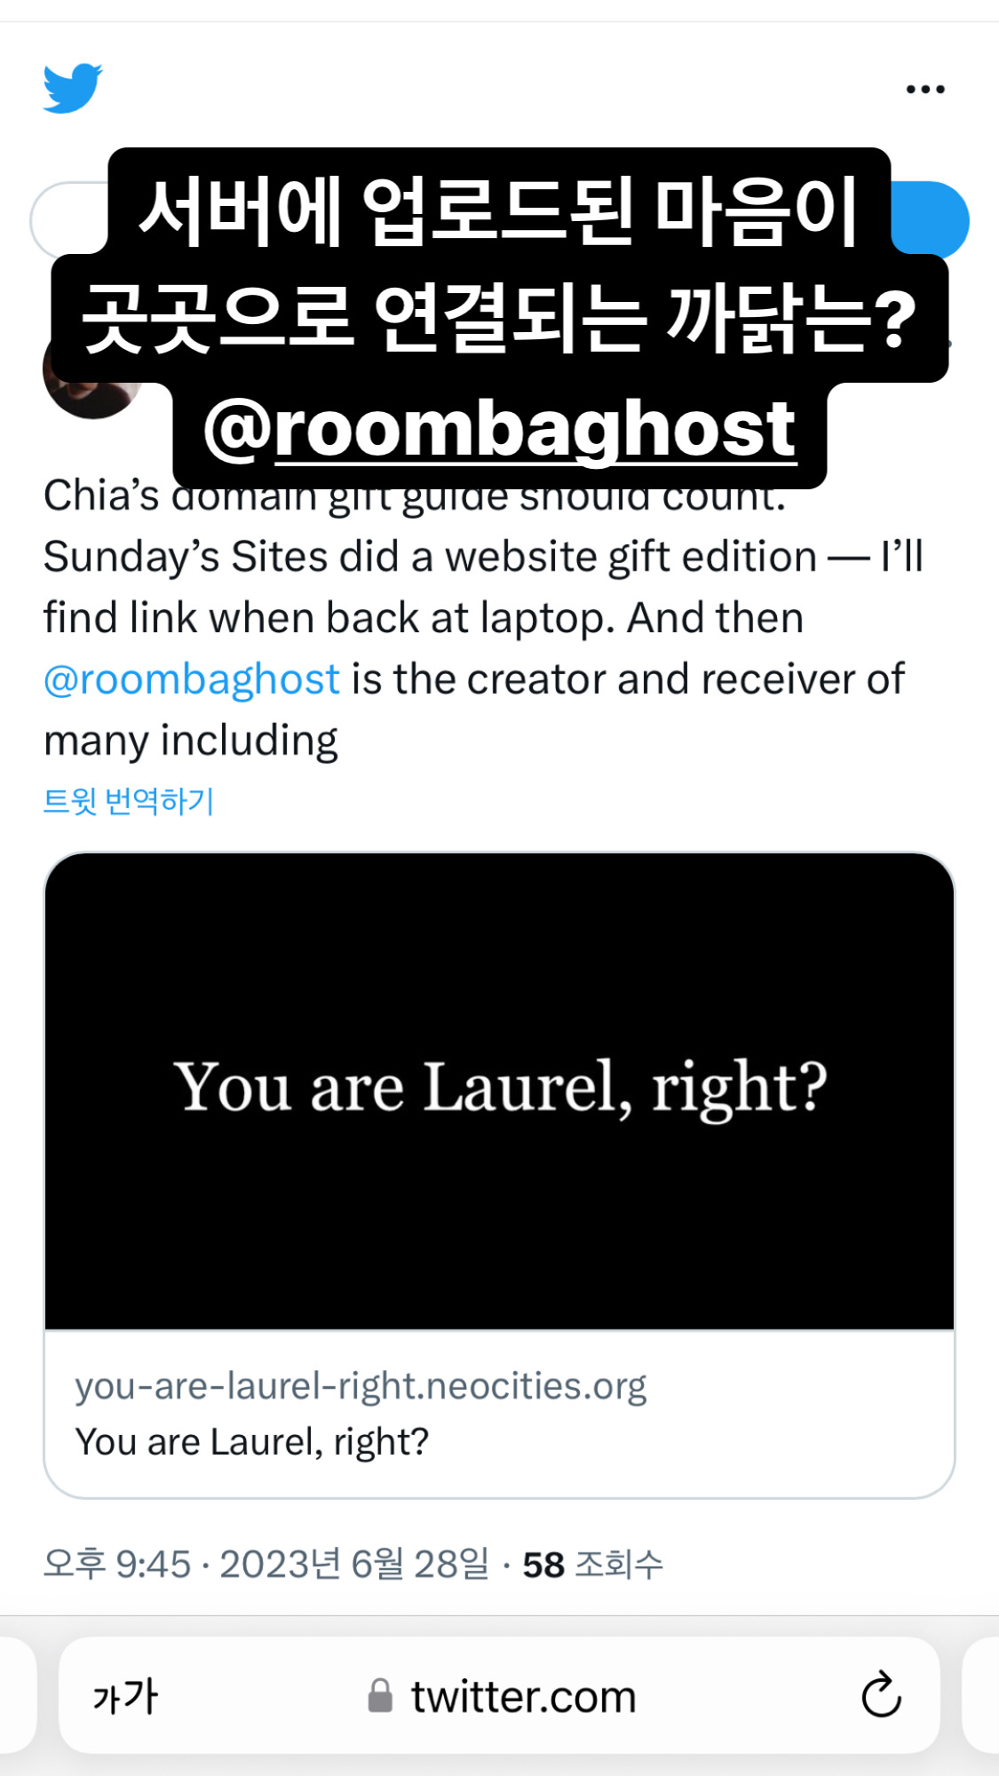
Task: Open the black 'You are Laurel, right?' preview image
Action: [x=499, y=1090]
